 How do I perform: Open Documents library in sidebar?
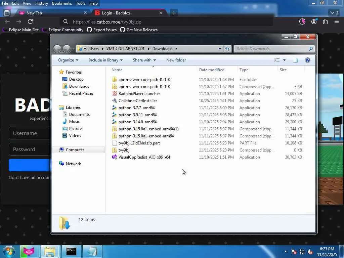click(76, 115)
